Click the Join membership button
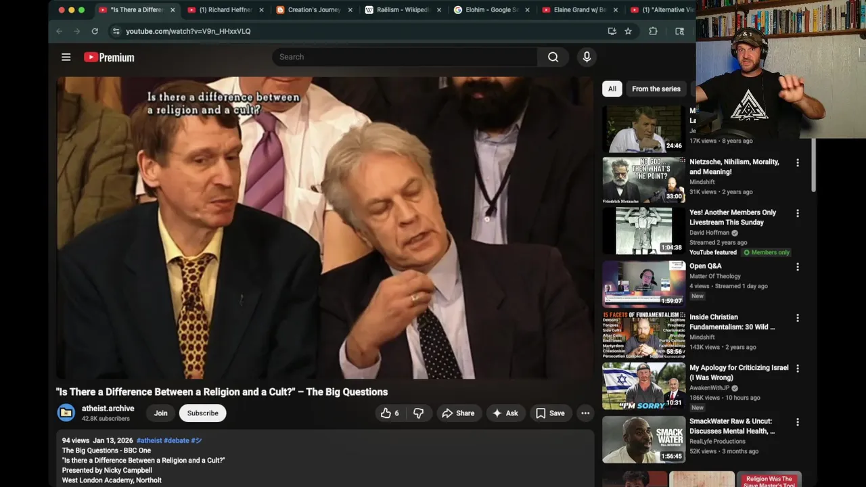Screen dimensions: 866x487 (x=160, y=413)
